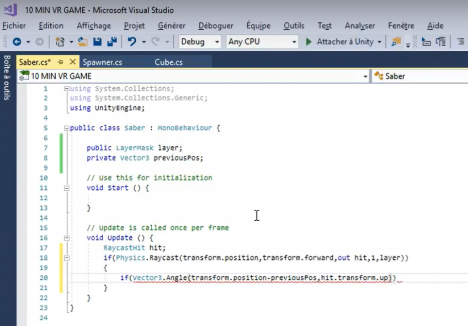Screen dimensions: 468x326
Task: Click the Saber class icon in navigation bar
Action: click(379, 76)
